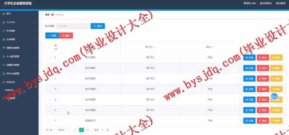Open 详情 for row 发鬼地方个
The height and width of the screenshot is (135, 289).
(249, 121)
